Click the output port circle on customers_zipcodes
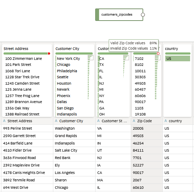 coord(143,15)
